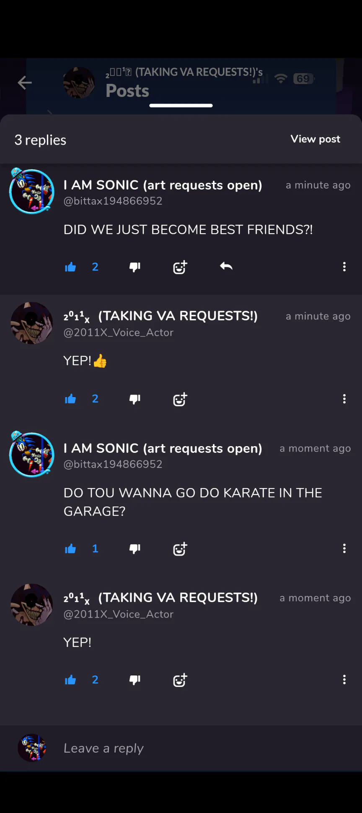Dislike the 'KARATE IN THE GARAGE' reply

click(135, 548)
